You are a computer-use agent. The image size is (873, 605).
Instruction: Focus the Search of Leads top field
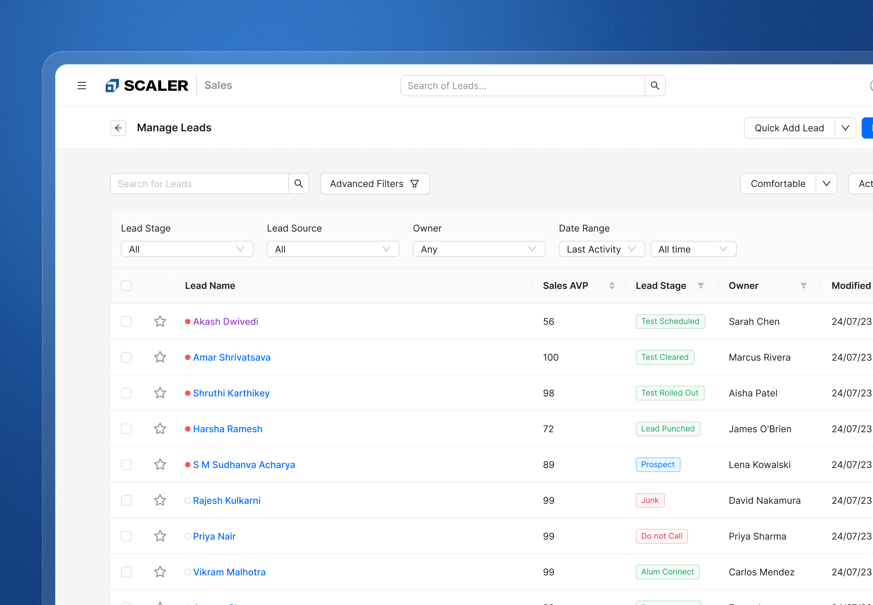(523, 86)
